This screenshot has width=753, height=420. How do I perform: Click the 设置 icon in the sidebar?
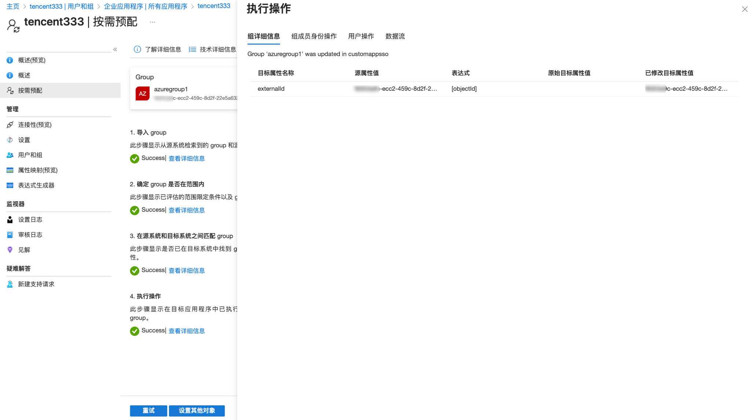(x=10, y=140)
